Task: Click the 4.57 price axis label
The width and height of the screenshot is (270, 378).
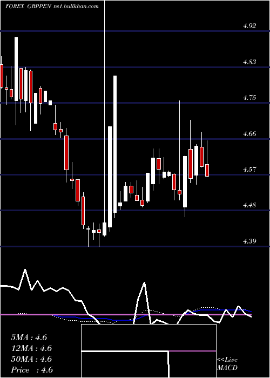Action: [249, 170]
